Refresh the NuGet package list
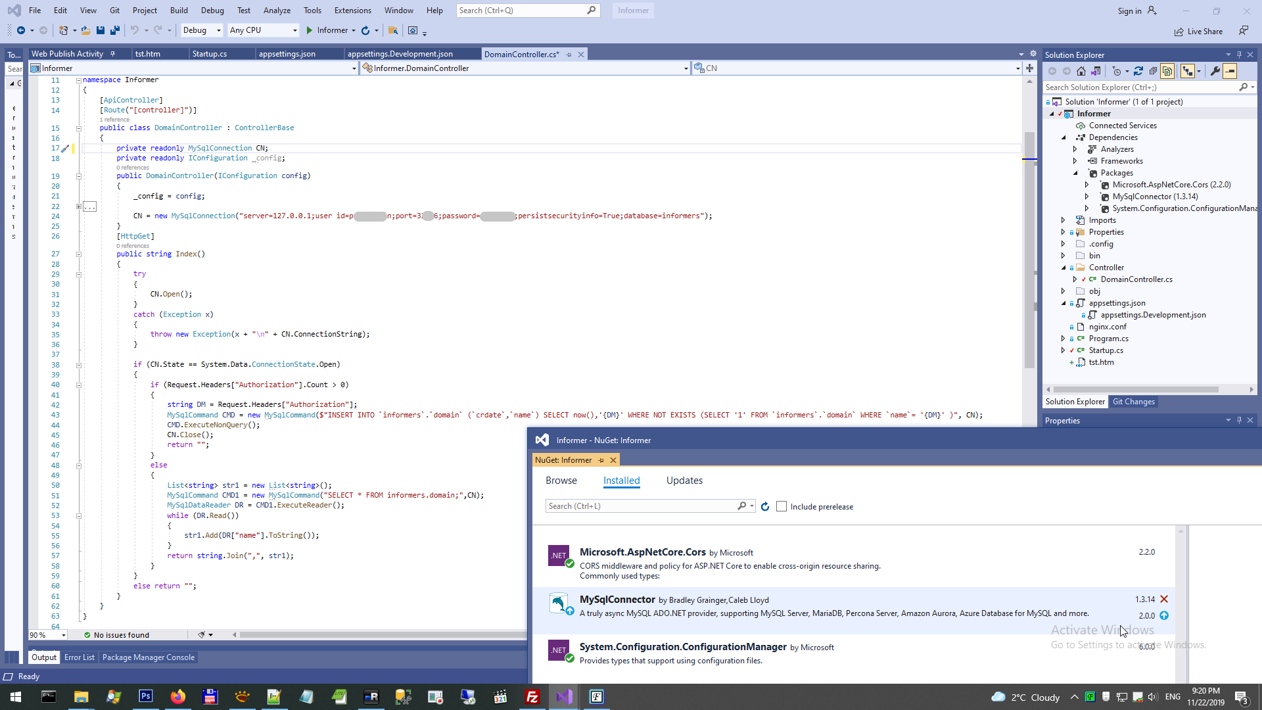Viewport: 1262px width, 710px height. (x=765, y=506)
